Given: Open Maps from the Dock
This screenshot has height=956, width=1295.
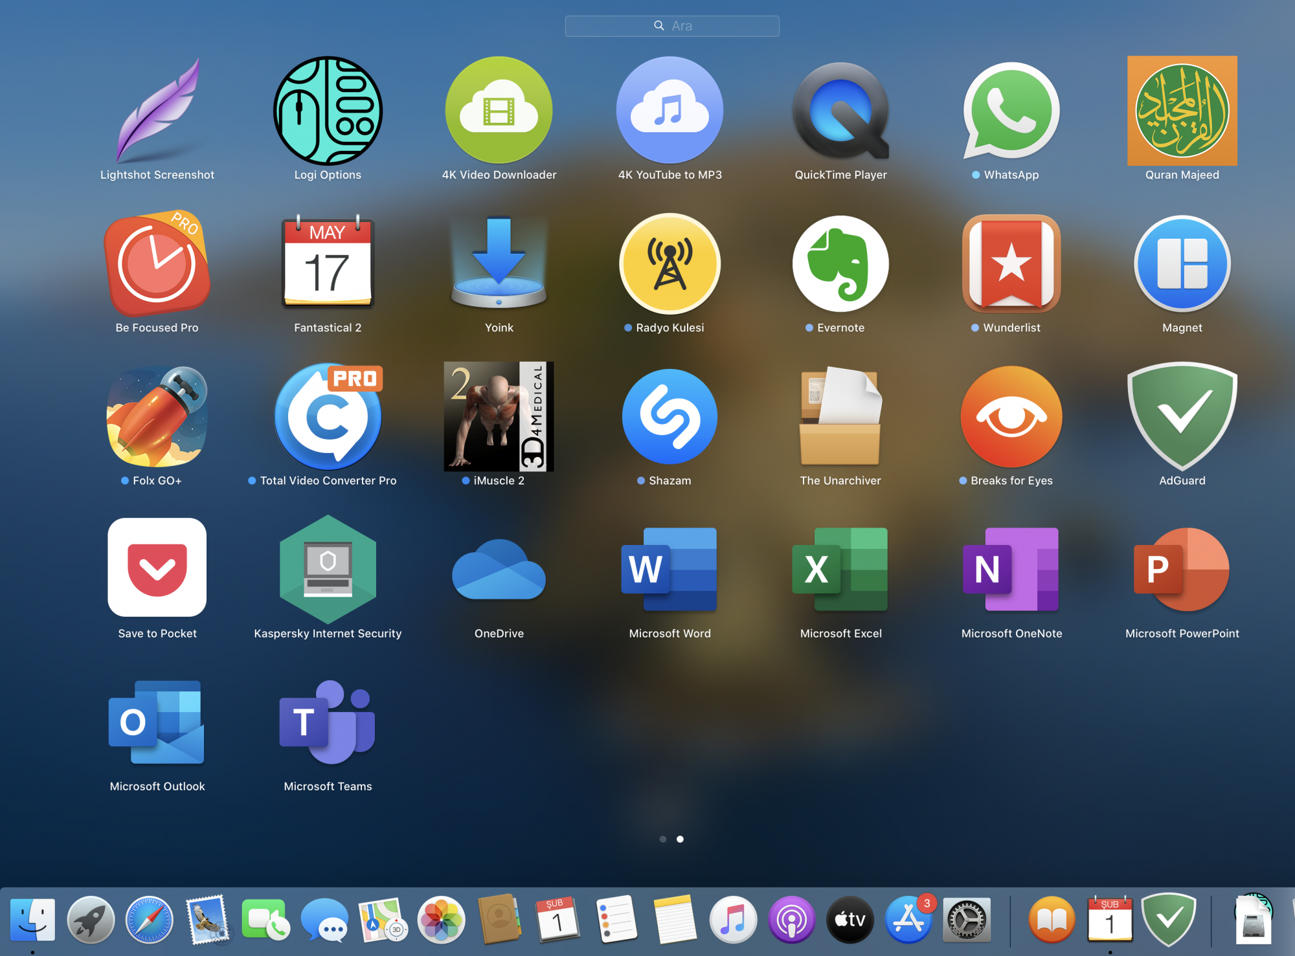Looking at the screenshot, I should click(x=383, y=920).
